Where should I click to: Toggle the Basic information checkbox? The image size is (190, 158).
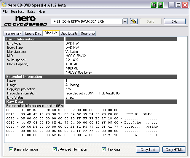click(x=11, y=149)
